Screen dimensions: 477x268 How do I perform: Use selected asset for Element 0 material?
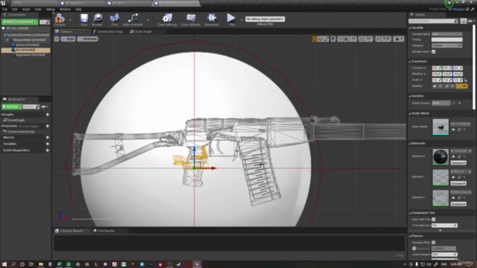[x=453, y=156]
